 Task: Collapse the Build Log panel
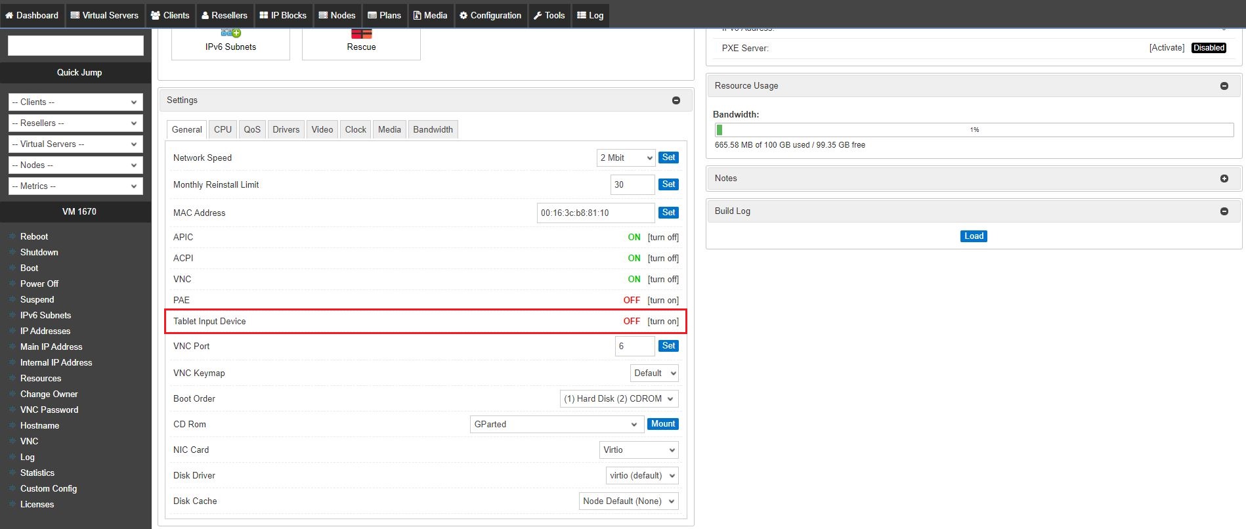(1224, 211)
